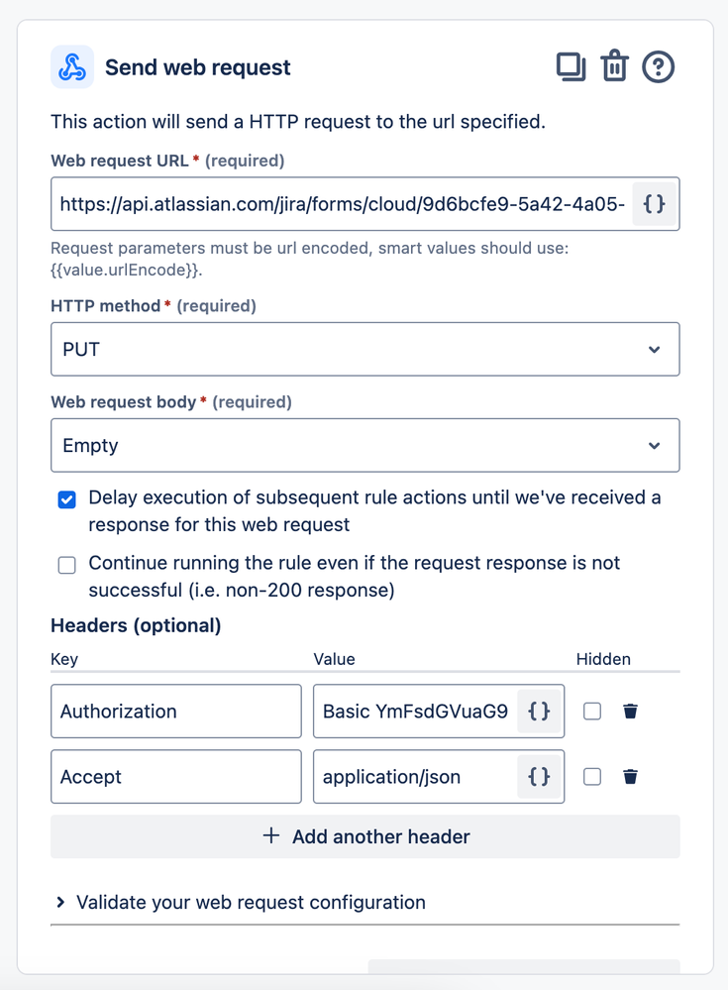Uncheck Delay execution of subsequent rule actions
Image resolution: width=728 pixels, height=990 pixels.
(x=67, y=499)
